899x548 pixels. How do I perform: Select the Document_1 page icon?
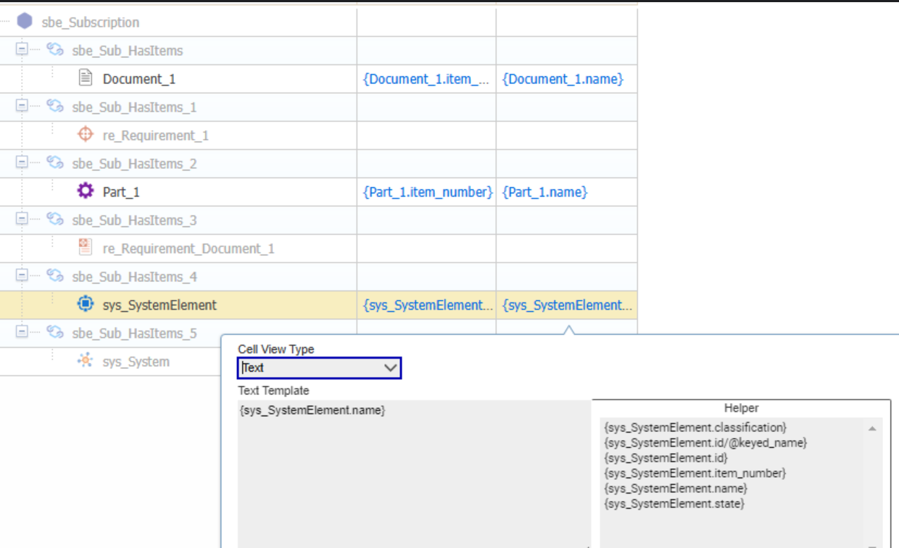coord(86,78)
